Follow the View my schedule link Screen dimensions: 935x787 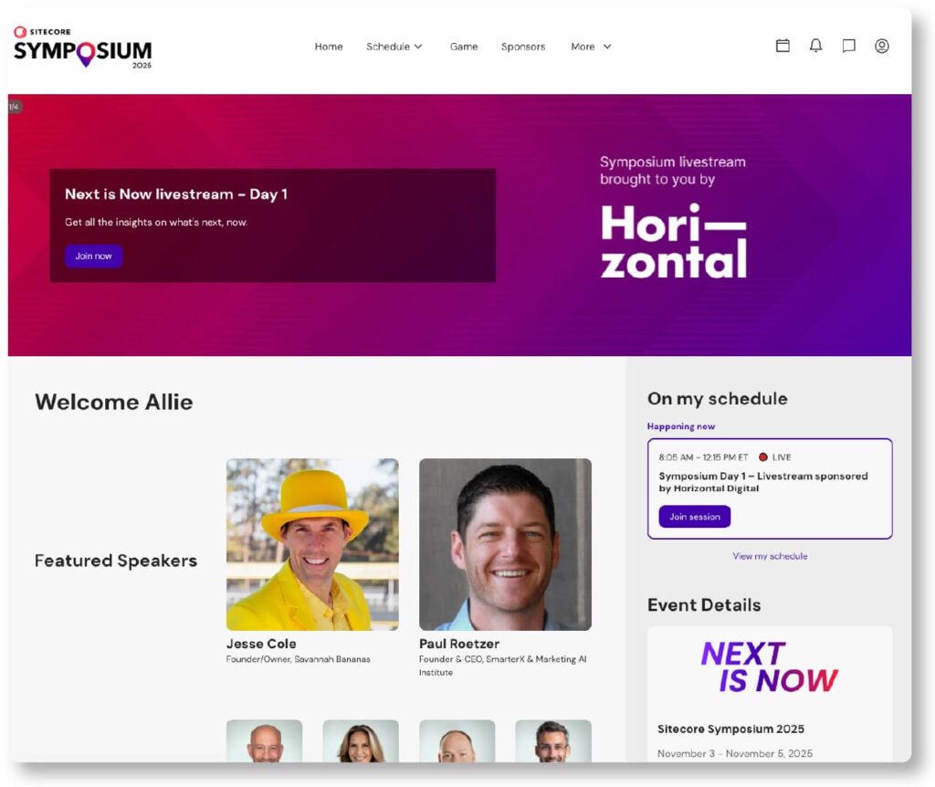pos(770,556)
